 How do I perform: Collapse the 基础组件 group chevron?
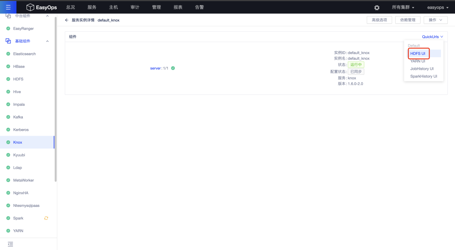tap(47, 41)
